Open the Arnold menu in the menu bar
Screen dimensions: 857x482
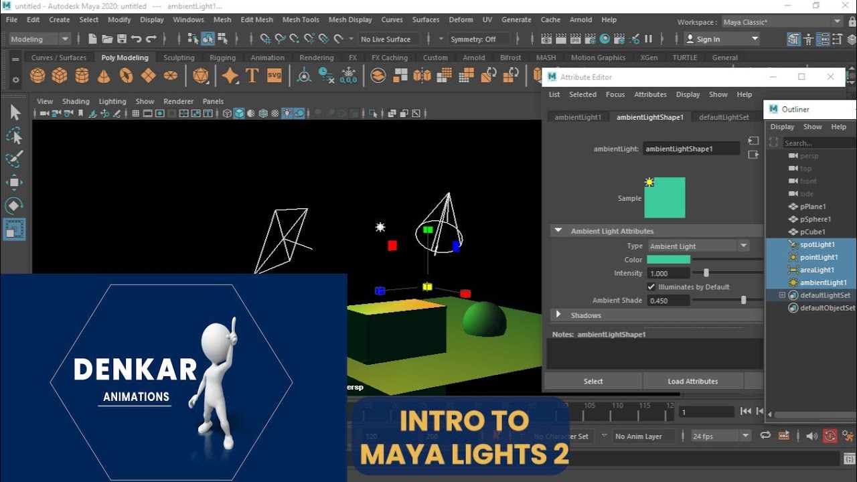[x=580, y=19]
